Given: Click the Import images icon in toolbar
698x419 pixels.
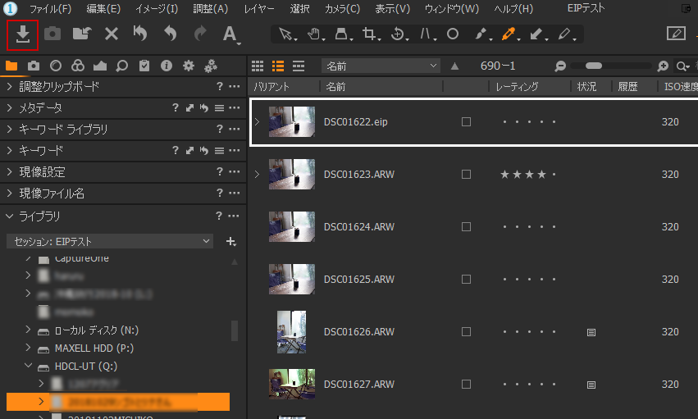Looking at the screenshot, I should tap(23, 34).
